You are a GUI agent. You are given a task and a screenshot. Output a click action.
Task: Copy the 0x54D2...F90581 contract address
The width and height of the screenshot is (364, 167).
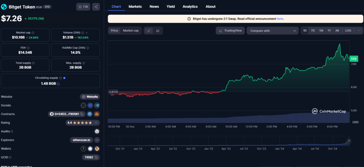(x=82, y=114)
